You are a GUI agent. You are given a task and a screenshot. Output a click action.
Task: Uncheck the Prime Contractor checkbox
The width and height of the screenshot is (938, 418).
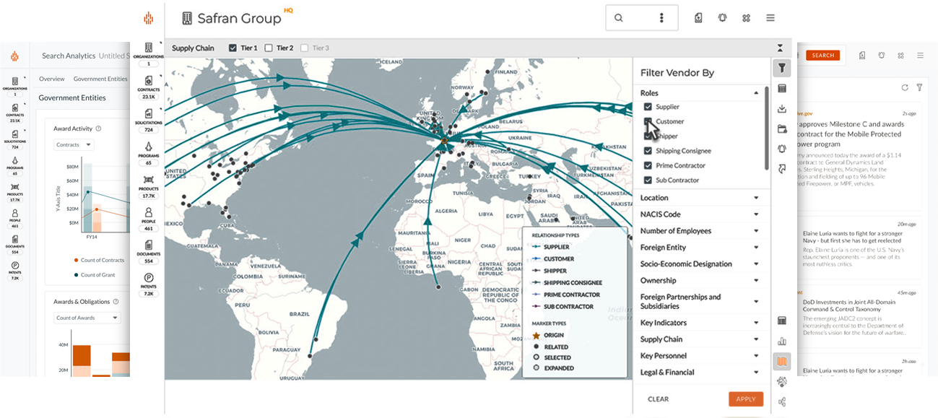pos(648,165)
